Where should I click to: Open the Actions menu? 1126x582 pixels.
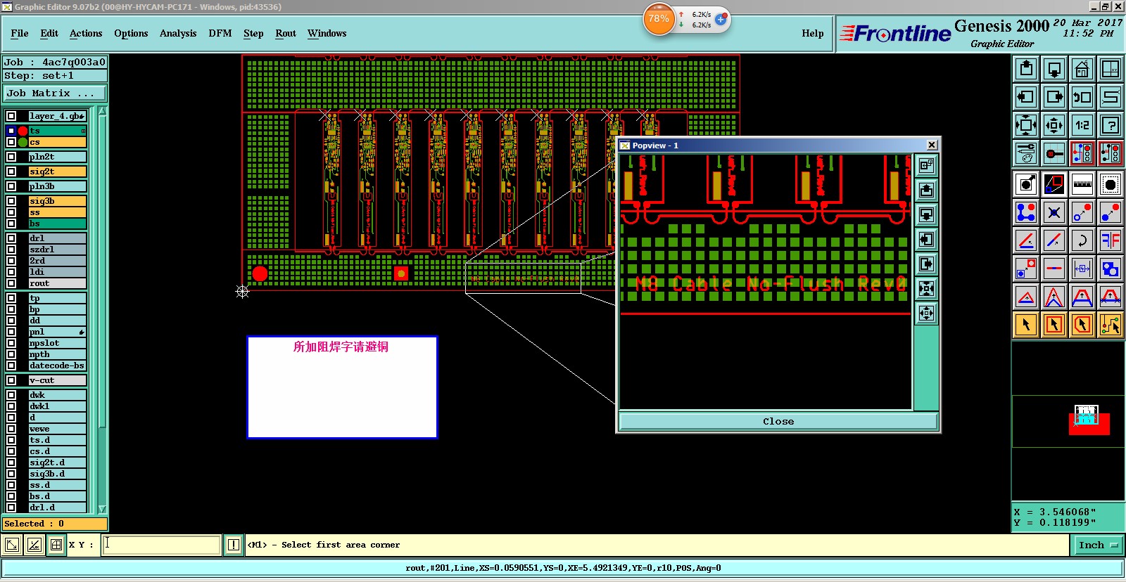point(86,33)
